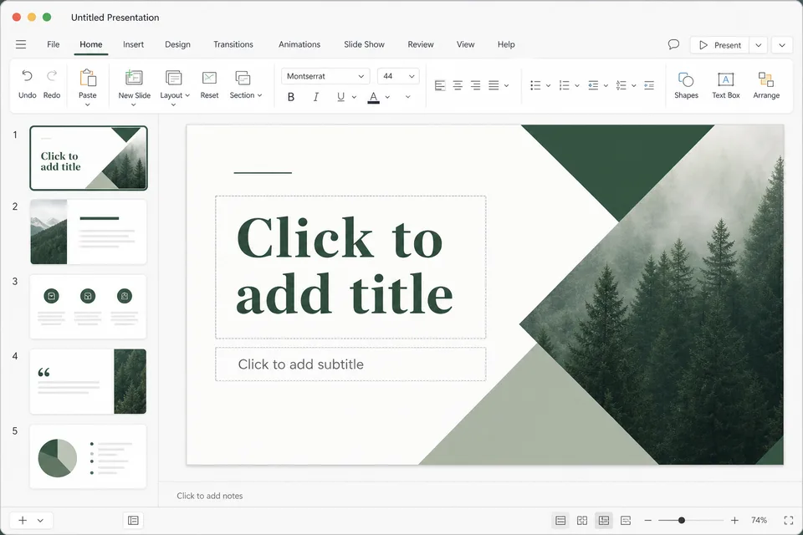The width and height of the screenshot is (803, 535).
Task: Start the slideshow with Present button
Action: 719,45
